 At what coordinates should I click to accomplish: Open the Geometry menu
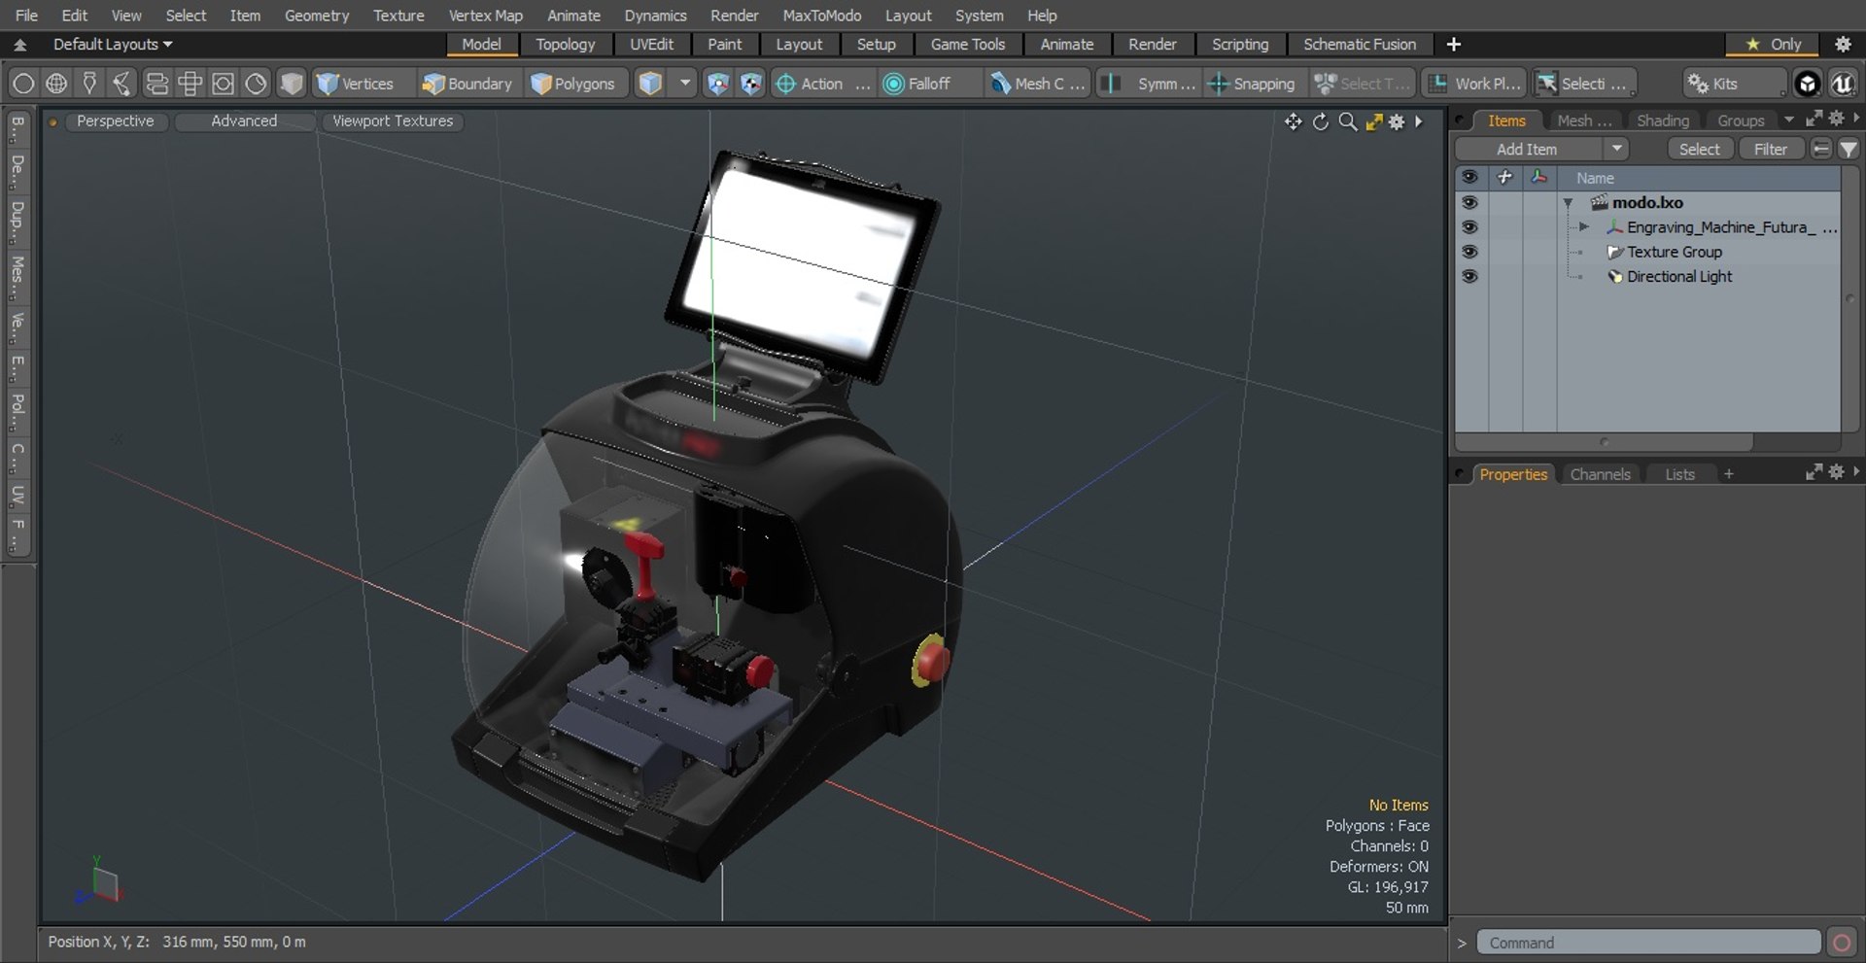[316, 16]
